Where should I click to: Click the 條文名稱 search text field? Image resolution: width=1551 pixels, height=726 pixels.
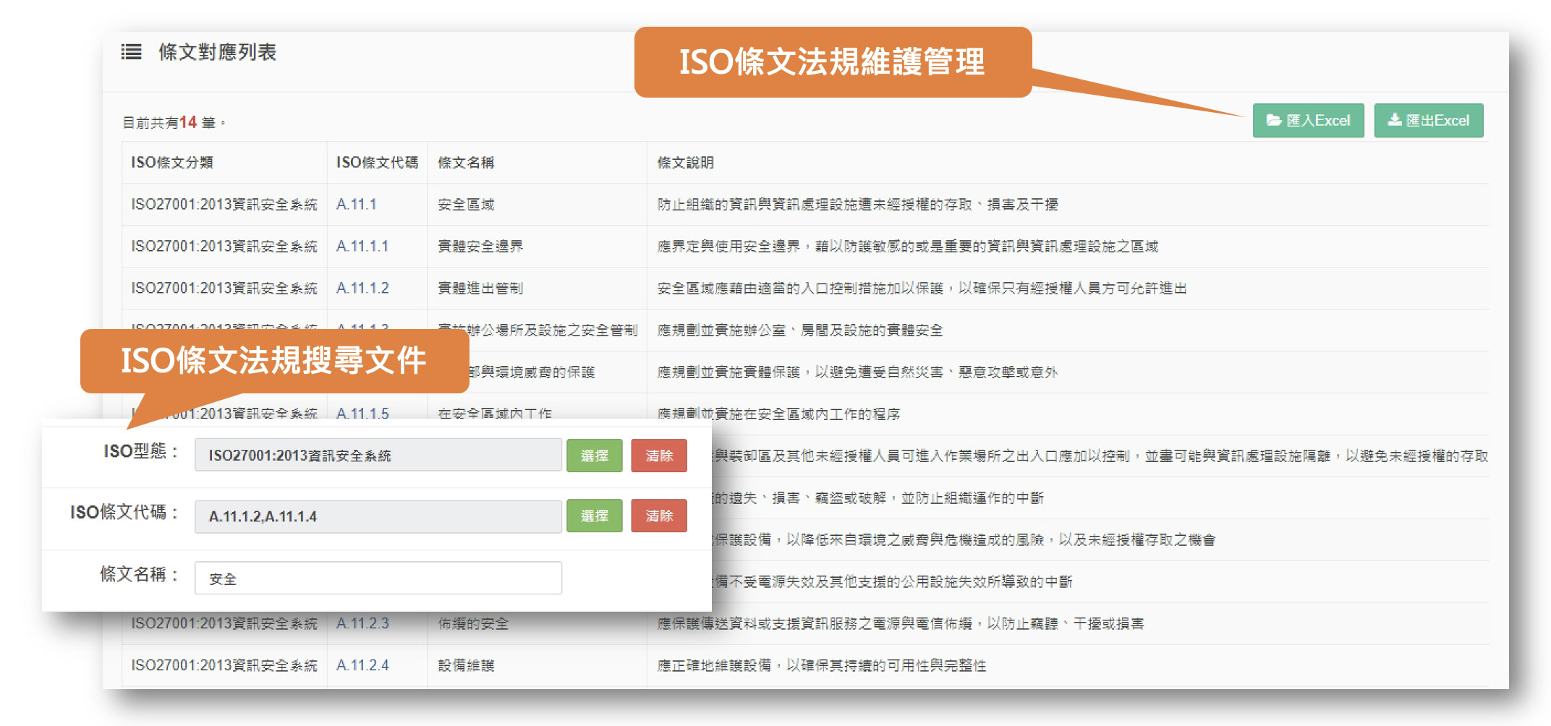[378, 578]
